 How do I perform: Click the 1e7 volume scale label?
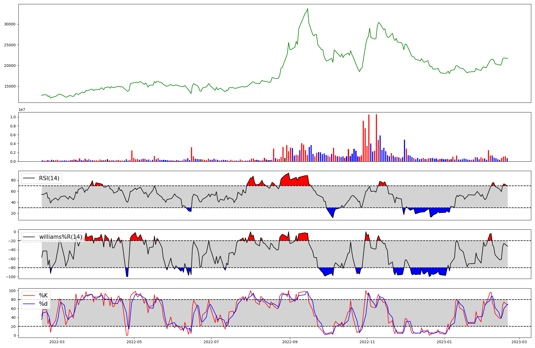22,109
